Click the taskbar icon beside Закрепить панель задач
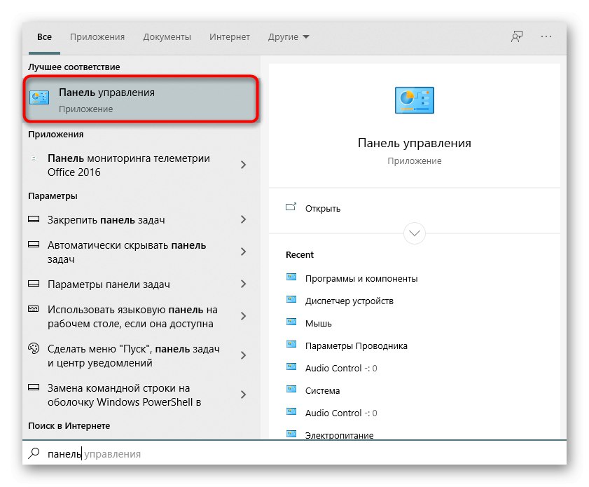The width and height of the screenshot is (589, 487). pos(34,219)
